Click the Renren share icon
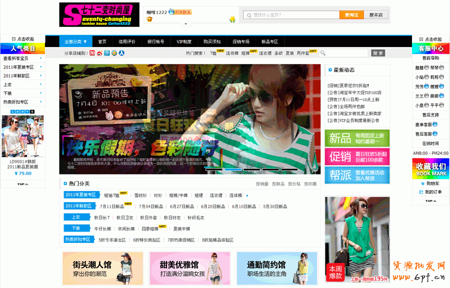Image resolution: width=450 pixels, height=288 pixels. point(121,53)
